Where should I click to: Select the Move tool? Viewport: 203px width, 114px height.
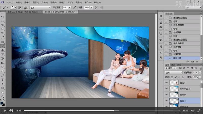3,17
